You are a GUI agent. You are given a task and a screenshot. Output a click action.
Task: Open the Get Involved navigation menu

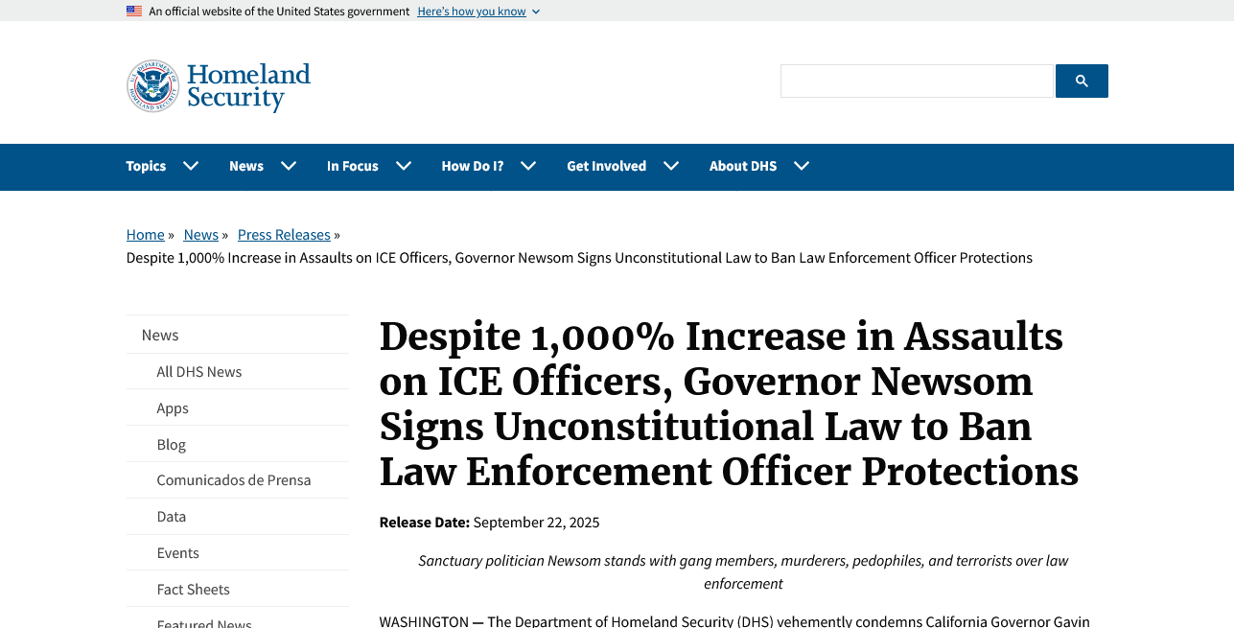click(x=607, y=166)
